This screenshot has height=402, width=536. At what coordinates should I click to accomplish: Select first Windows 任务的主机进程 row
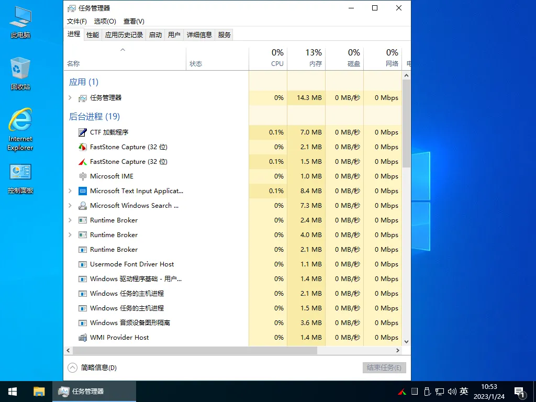pyautogui.click(x=233, y=294)
